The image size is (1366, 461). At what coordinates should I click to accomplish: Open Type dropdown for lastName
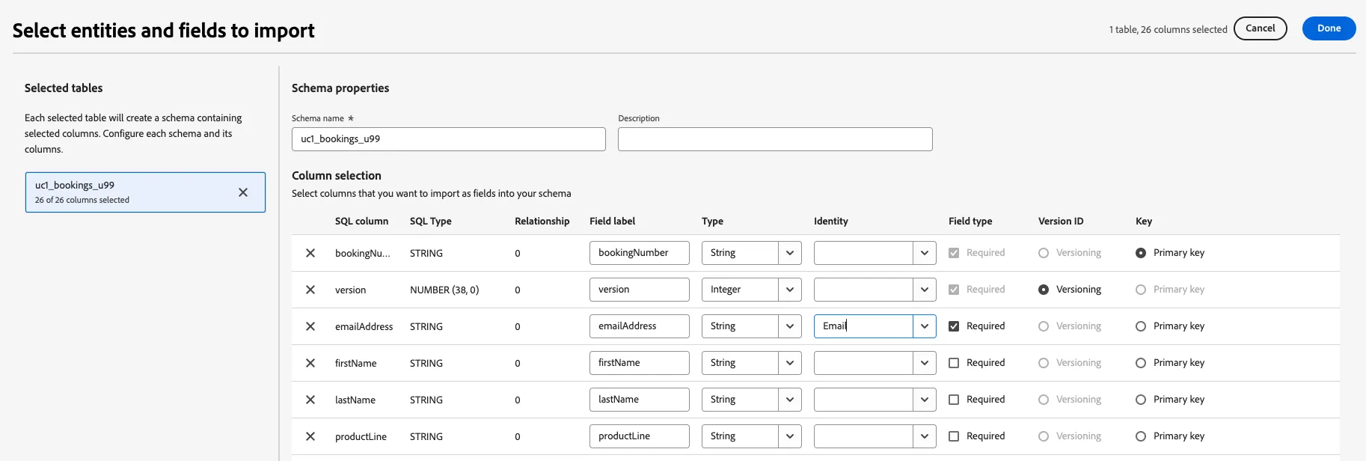[790, 400]
